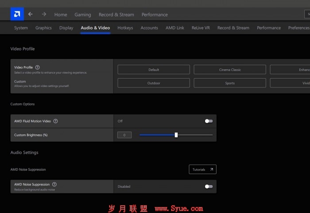The height and width of the screenshot is (213, 310).
Task: Select the Outdoor video profile
Action: [154, 83]
